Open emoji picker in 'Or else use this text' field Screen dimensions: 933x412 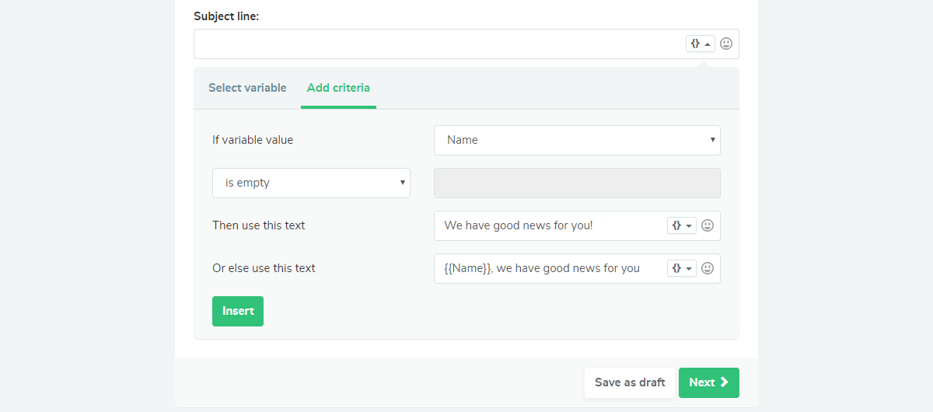click(708, 268)
